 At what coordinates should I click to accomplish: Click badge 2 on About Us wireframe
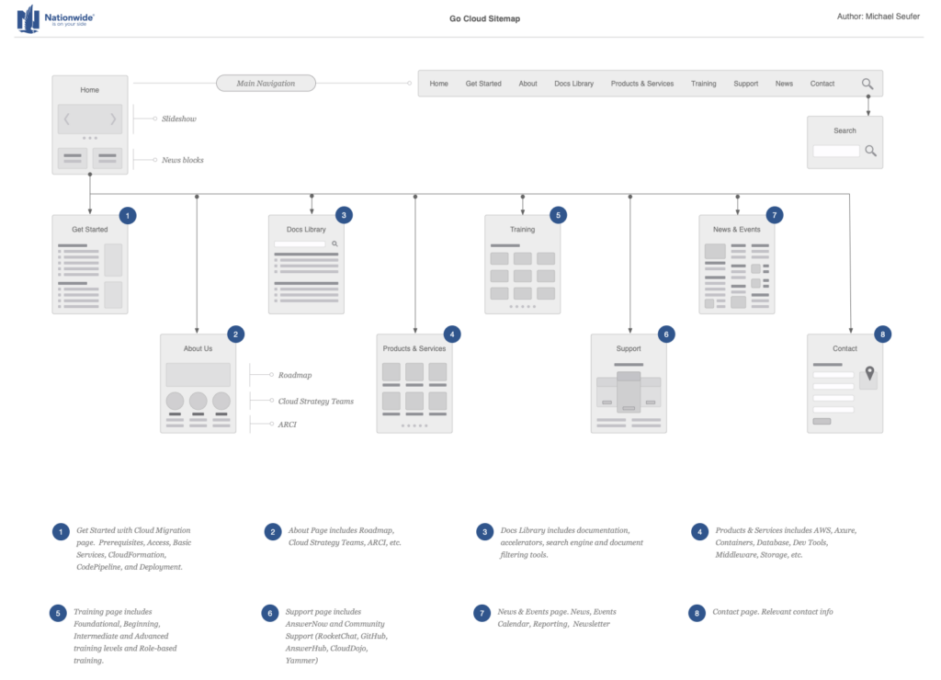point(235,334)
